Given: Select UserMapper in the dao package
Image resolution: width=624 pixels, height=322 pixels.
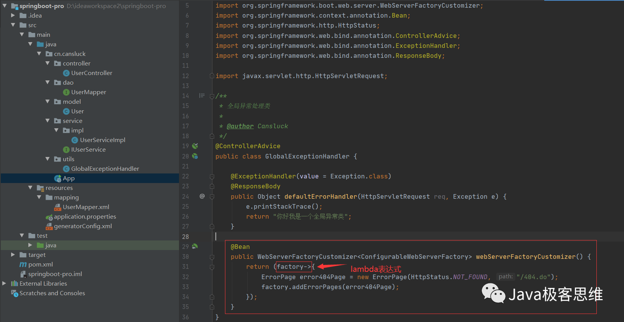Looking at the screenshot, I should [x=89, y=92].
